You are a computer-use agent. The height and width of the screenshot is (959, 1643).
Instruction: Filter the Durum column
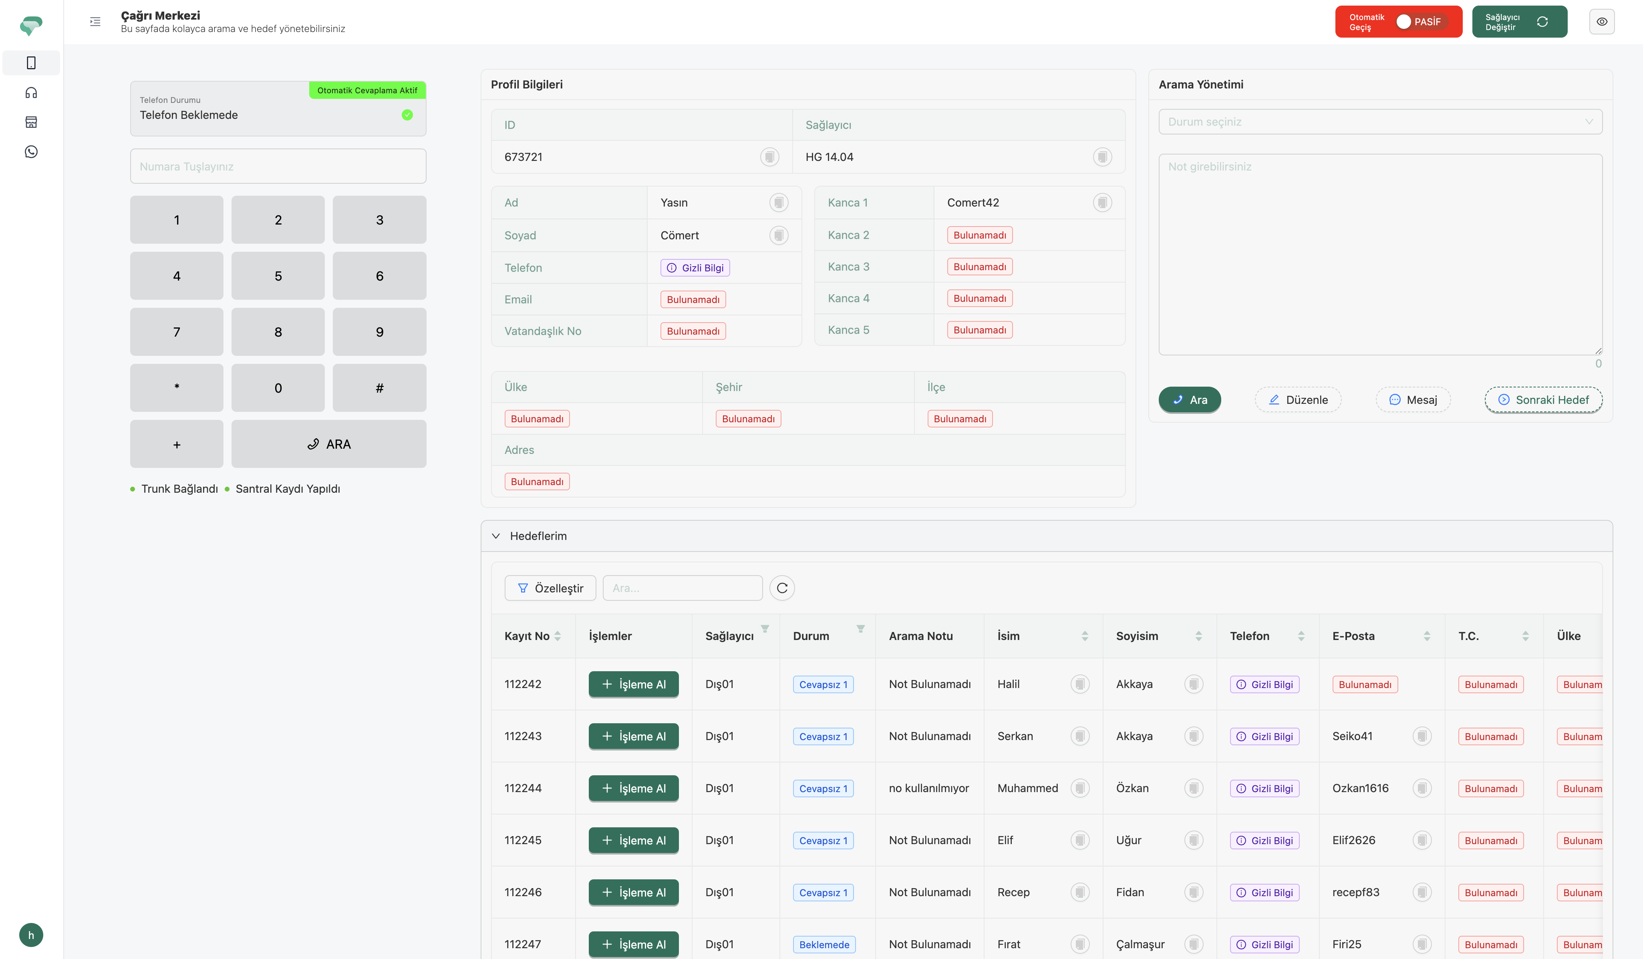861,629
